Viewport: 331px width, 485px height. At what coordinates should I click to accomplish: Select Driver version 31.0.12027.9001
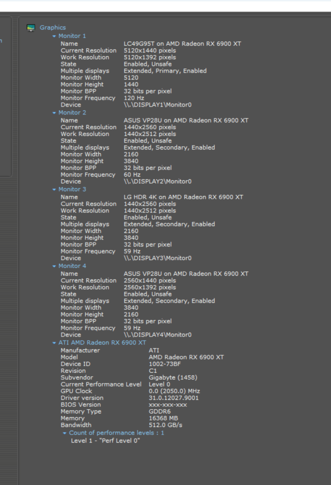[173, 398]
